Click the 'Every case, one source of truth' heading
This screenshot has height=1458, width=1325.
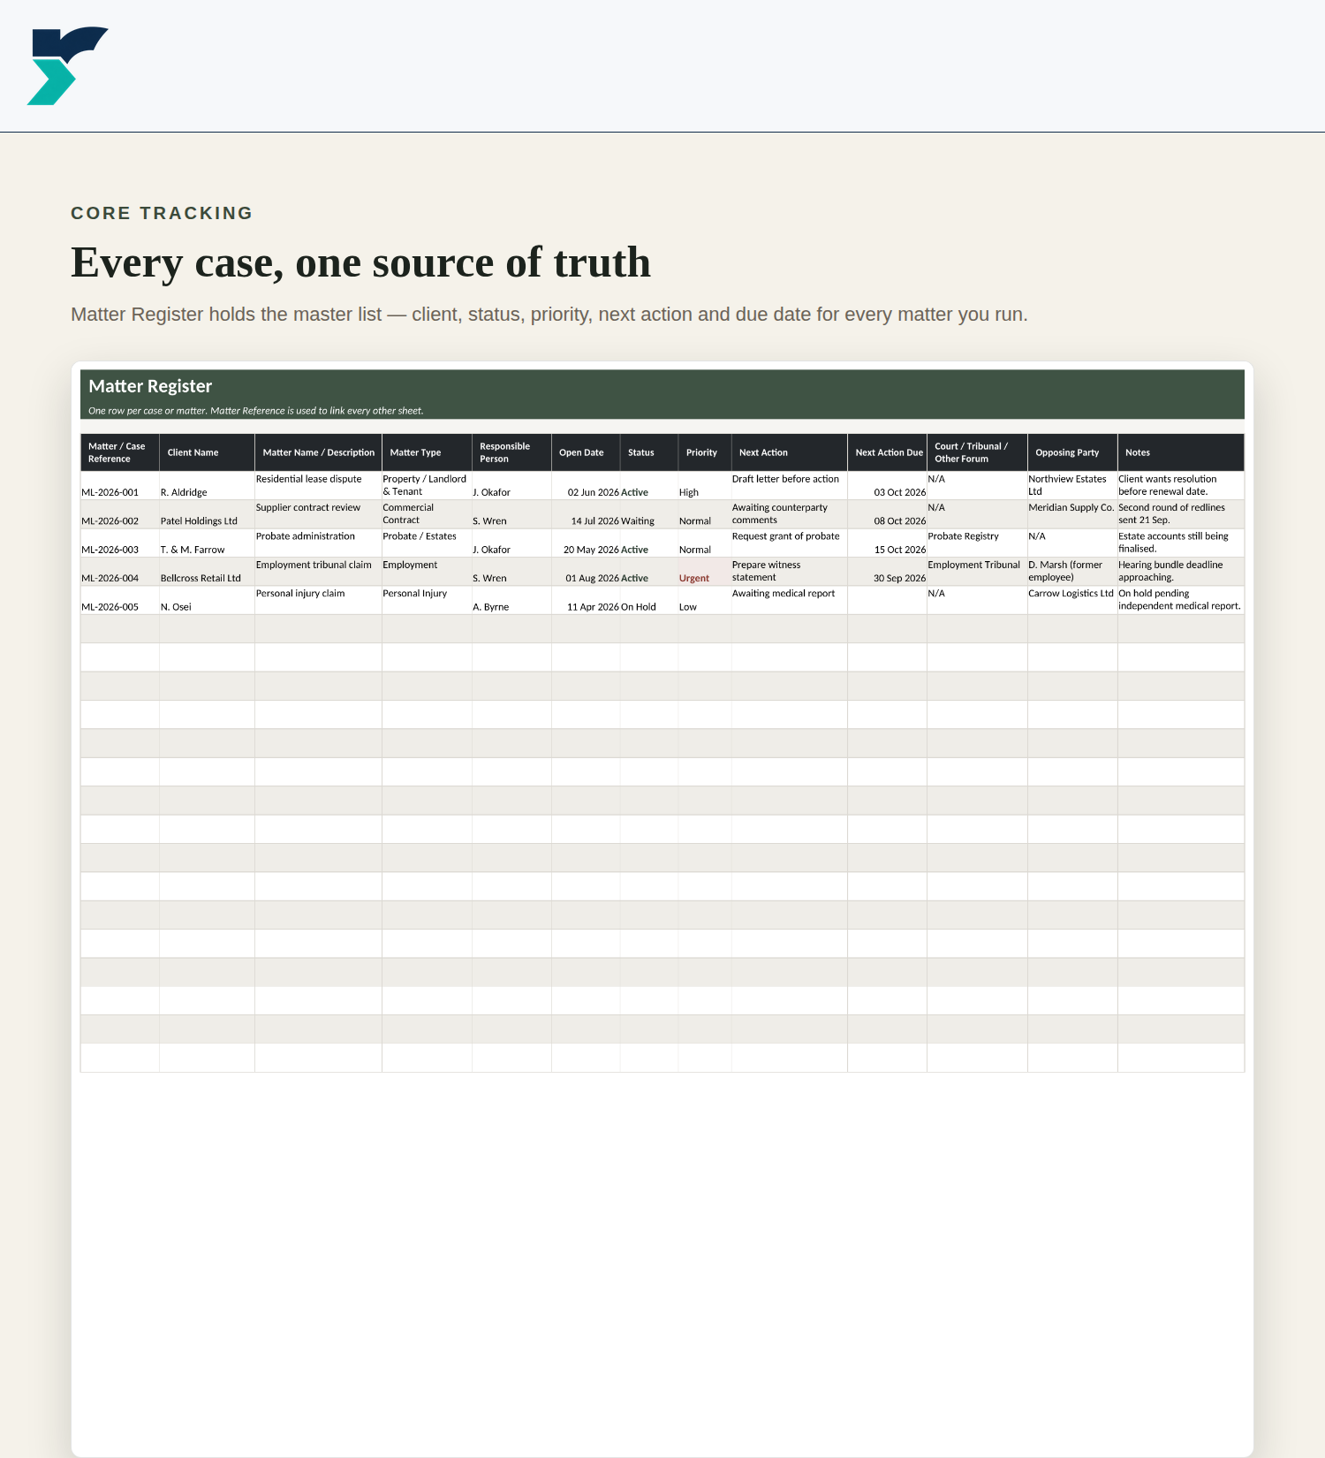point(360,262)
